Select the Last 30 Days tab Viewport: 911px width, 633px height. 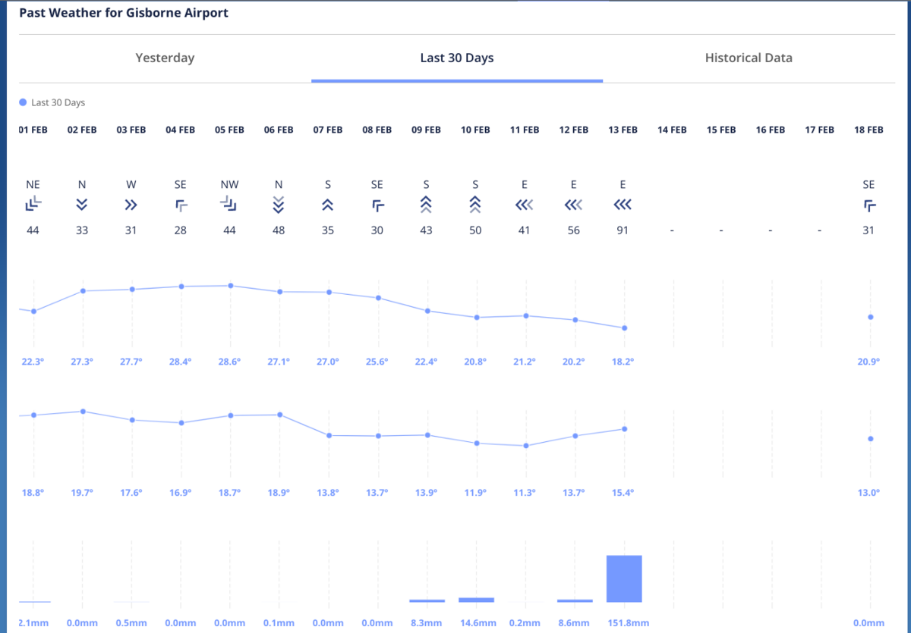(457, 58)
